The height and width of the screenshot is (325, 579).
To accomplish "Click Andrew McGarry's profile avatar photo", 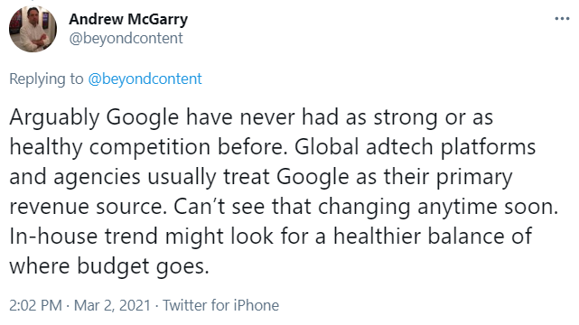I will 33,29.
